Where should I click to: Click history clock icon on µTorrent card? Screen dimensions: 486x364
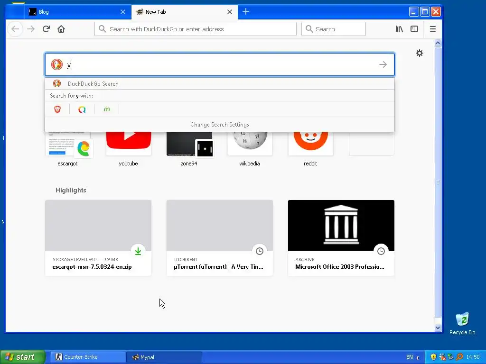point(260,251)
